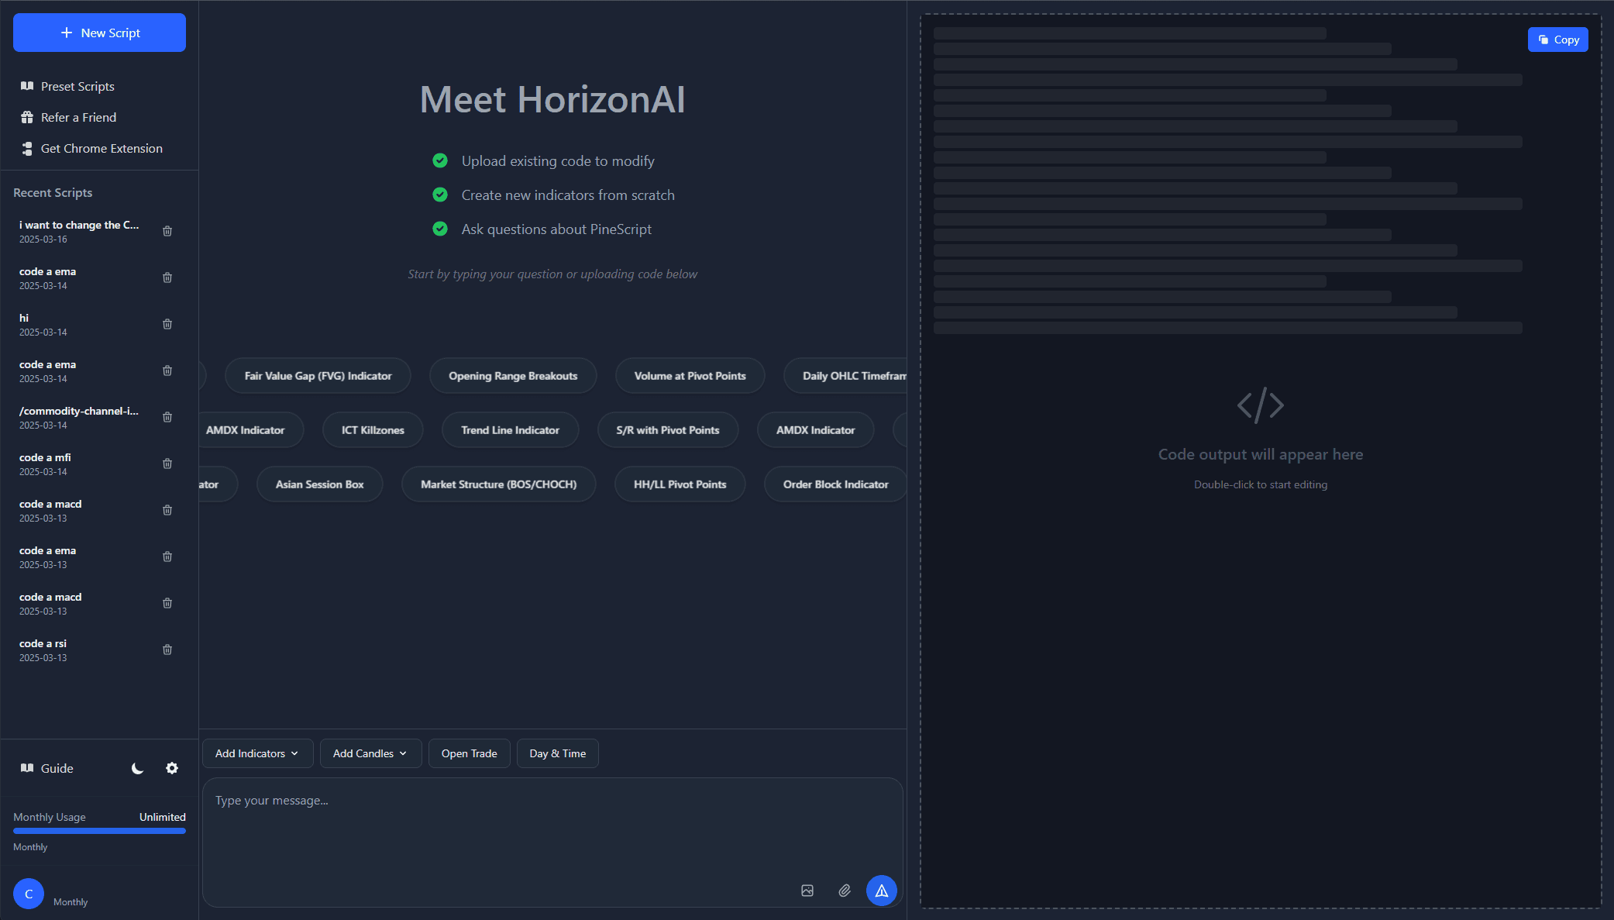This screenshot has height=920, width=1614.
Task: Delete the 'code a rsi' script
Action: click(167, 650)
